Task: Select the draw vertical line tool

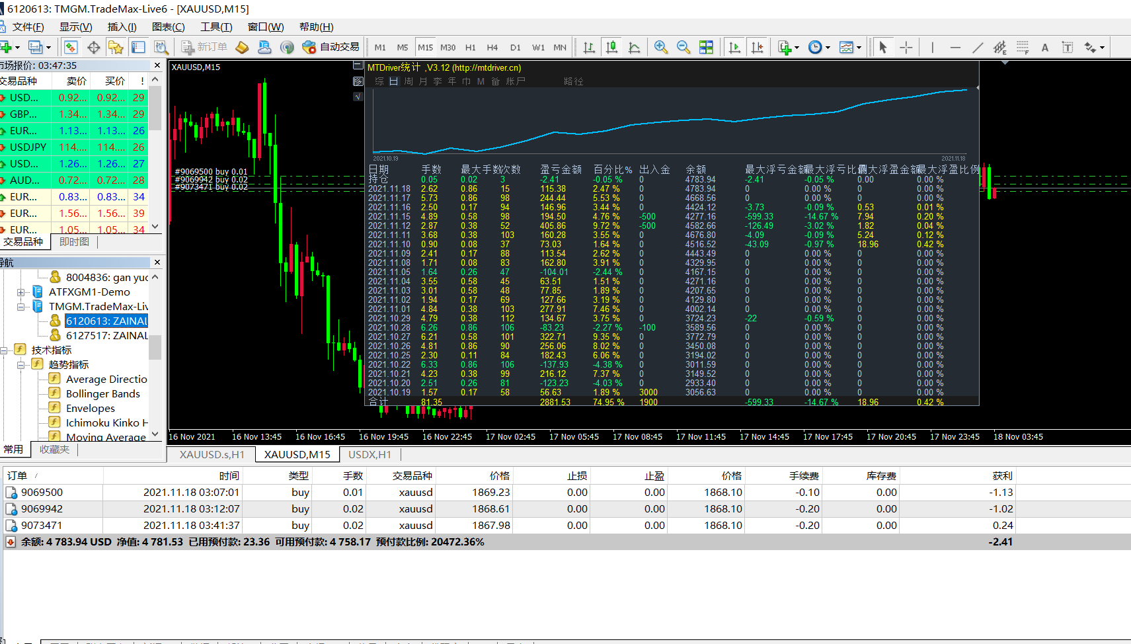Action: coord(932,47)
